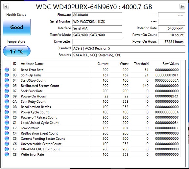The height and width of the screenshot is (169, 189).
Task: Click the Power On Hours value box
Action: [x=172, y=42]
